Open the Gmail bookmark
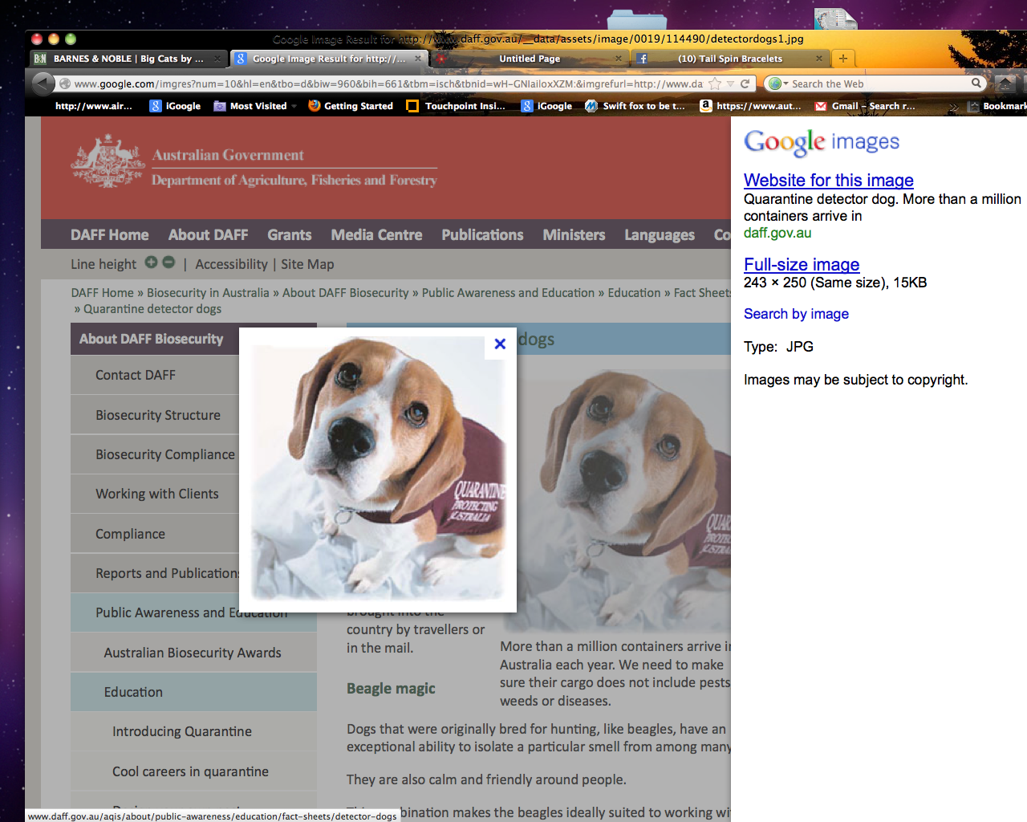 coord(865,106)
